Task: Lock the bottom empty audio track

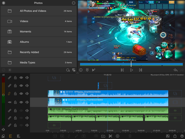Action: click(15, 125)
